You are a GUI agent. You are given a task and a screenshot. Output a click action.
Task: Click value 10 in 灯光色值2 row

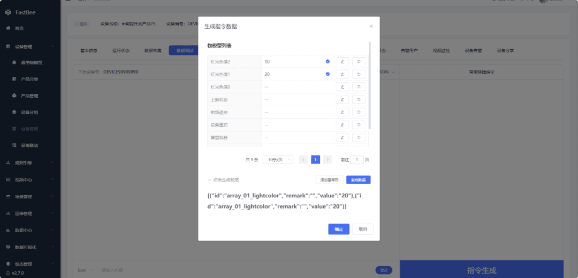tap(267, 62)
